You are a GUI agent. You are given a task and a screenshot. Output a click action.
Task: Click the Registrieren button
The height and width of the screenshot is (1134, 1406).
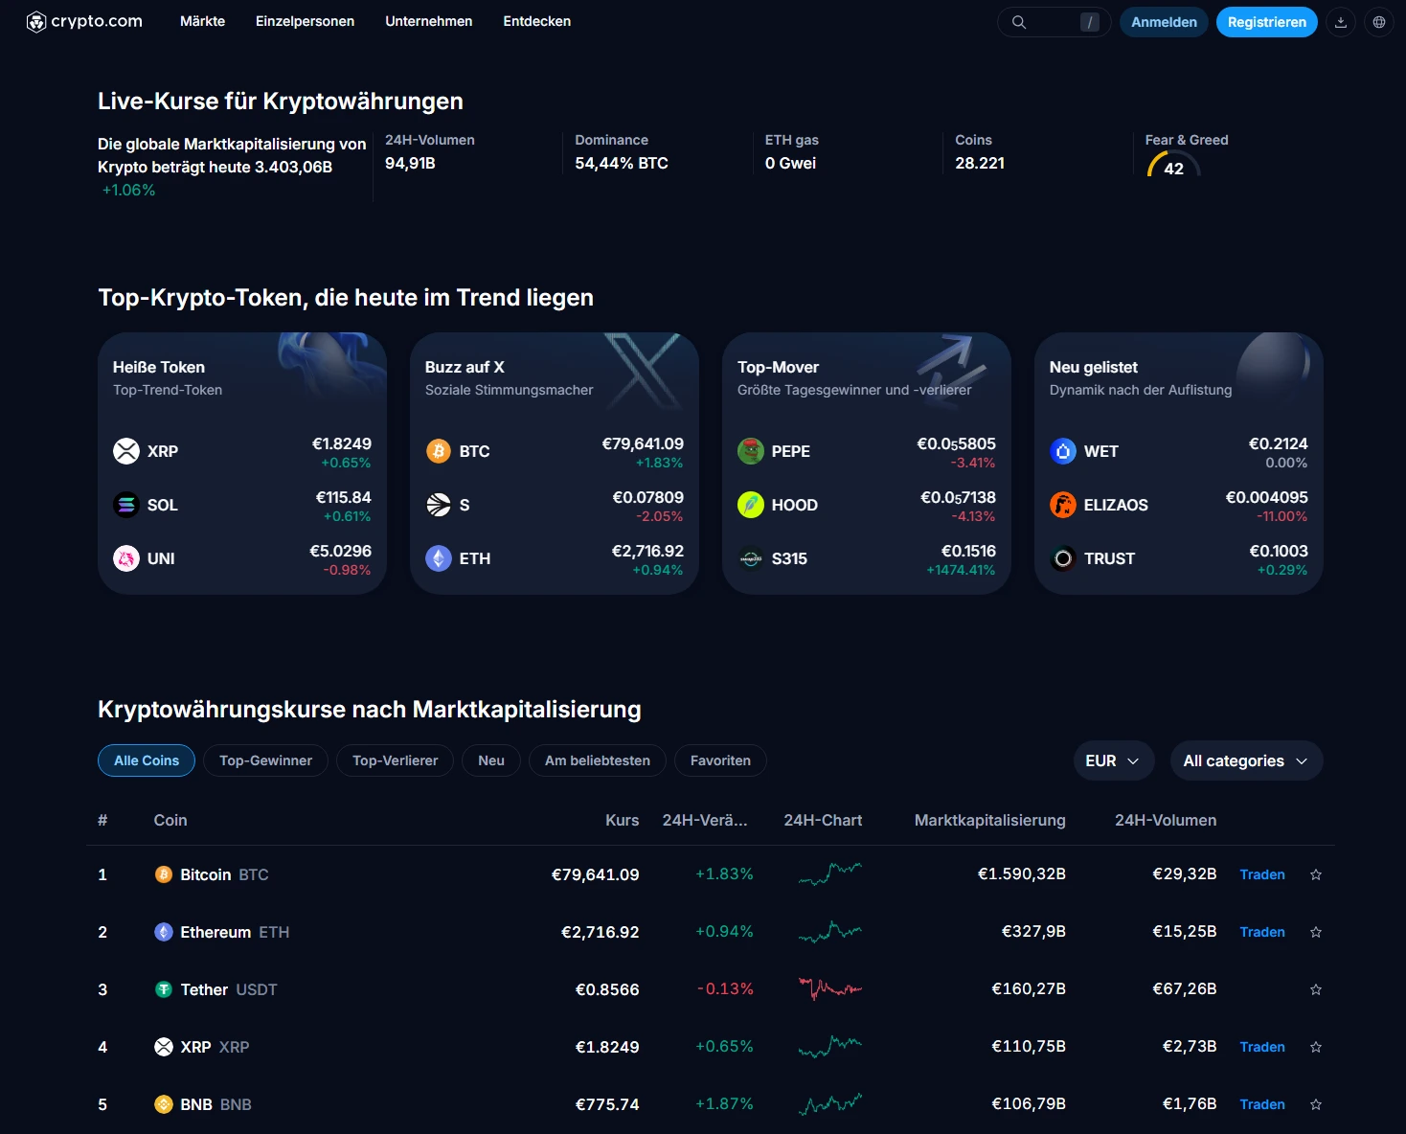[1267, 22]
